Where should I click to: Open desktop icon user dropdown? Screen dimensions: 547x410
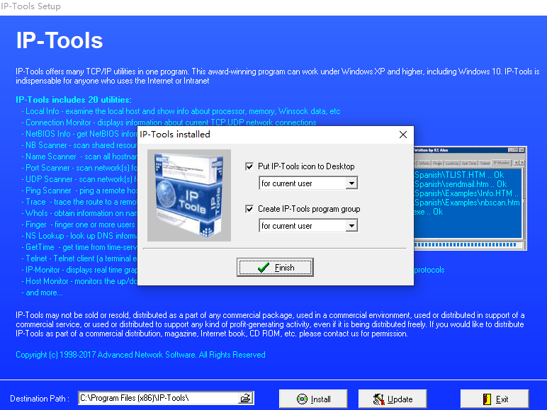(351, 183)
